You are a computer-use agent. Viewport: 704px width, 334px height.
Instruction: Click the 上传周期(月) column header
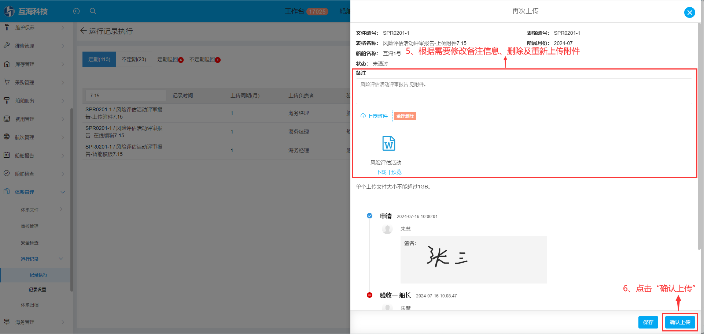[245, 95]
